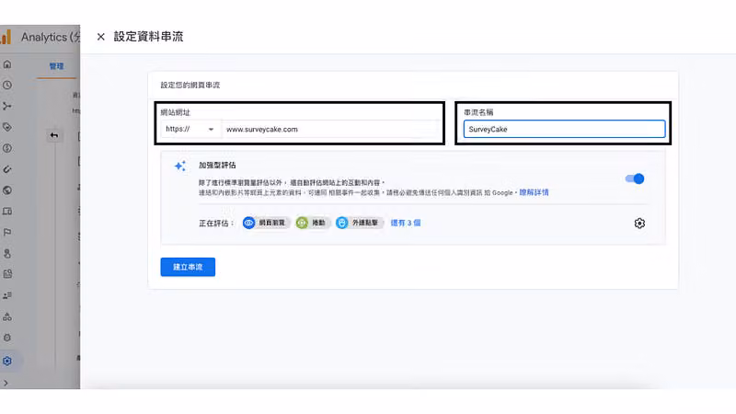This screenshot has width=736, height=414.
Task: Open the hierarchy structure icon in sidebar
Action: 7,316
